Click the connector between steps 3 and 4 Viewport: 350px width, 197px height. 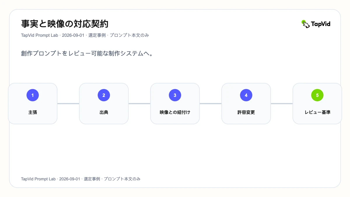211,104
